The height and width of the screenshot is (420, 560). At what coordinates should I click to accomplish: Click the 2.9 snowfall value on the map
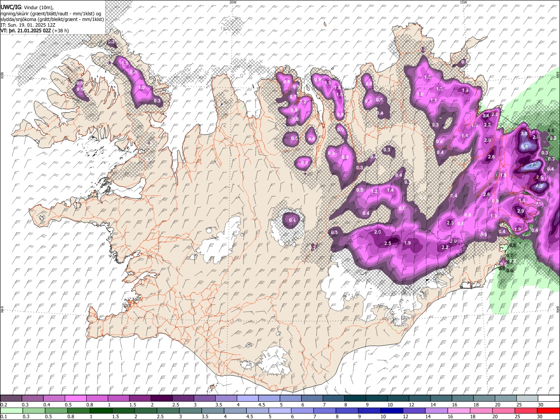pos(521,211)
